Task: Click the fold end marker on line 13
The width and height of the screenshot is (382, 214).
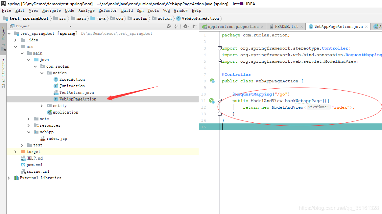Action: pos(220,114)
